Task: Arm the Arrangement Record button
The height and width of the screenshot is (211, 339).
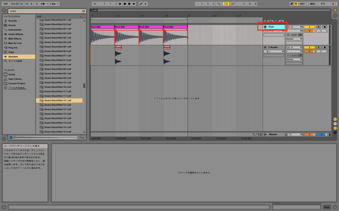Action: point(129,4)
